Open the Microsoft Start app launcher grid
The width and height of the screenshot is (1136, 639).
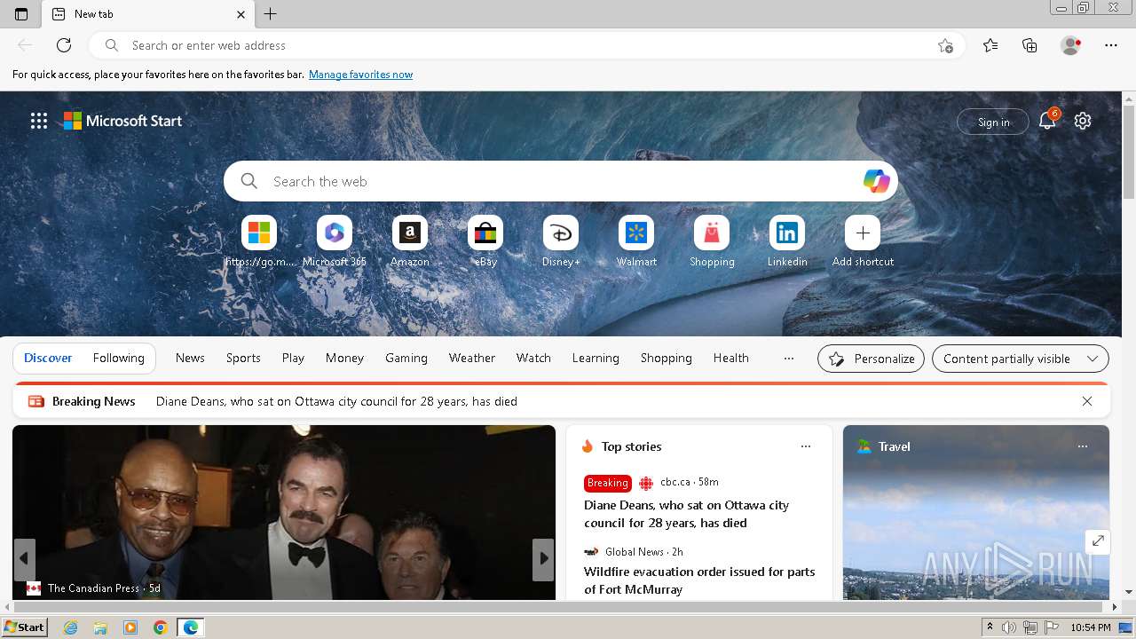tap(38, 121)
